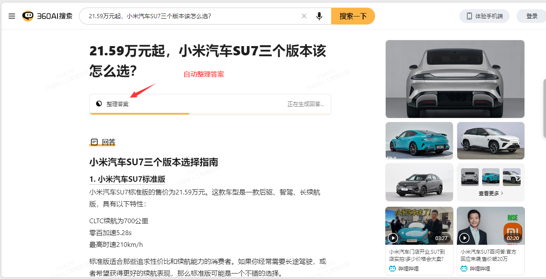Open the teal SU7 car image
The height and width of the screenshot is (279, 546).
419,141
